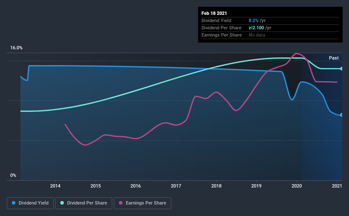Click the pink Earnings Per Share legend dot

pyautogui.click(x=121, y=203)
